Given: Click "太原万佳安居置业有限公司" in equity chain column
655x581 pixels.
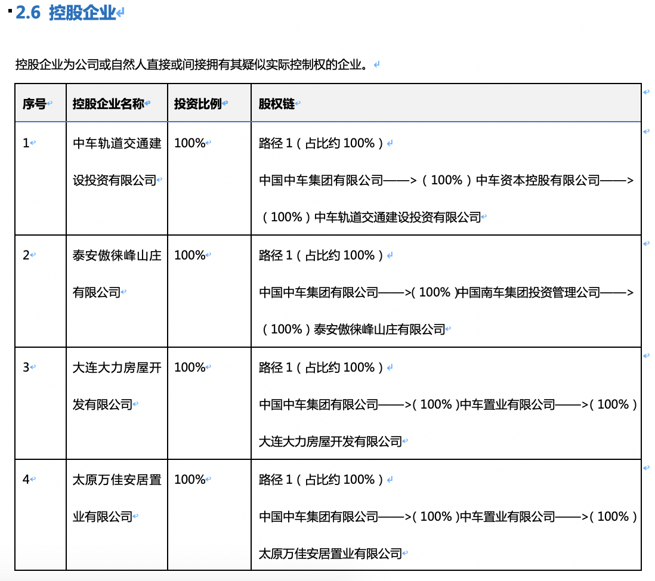Looking at the screenshot, I should pyautogui.click(x=330, y=554).
